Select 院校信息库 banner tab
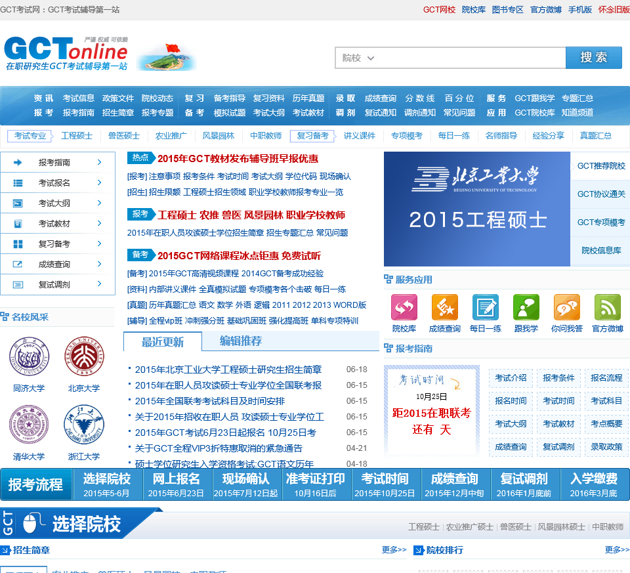630x573 pixels. [x=600, y=250]
